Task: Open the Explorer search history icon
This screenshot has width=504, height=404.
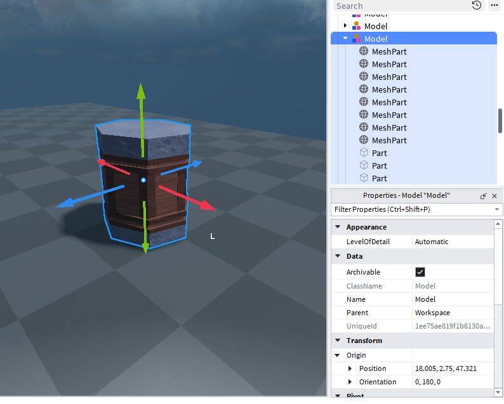Action: pyautogui.click(x=476, y=5)
